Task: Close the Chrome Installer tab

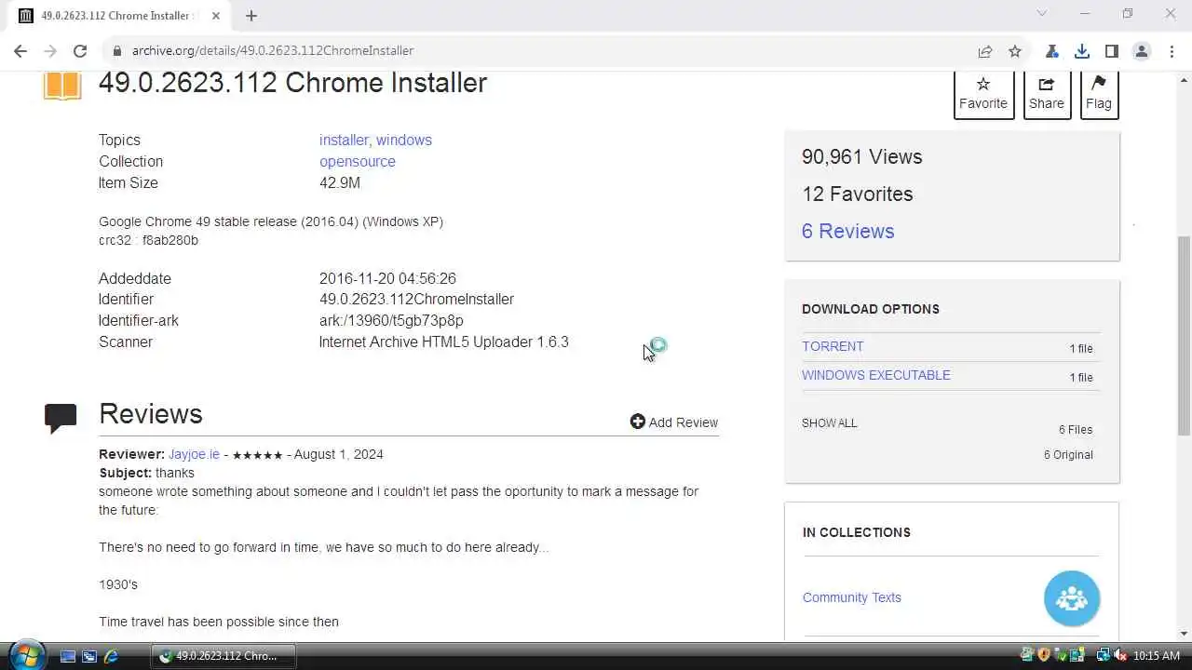Action: [216, 16]
